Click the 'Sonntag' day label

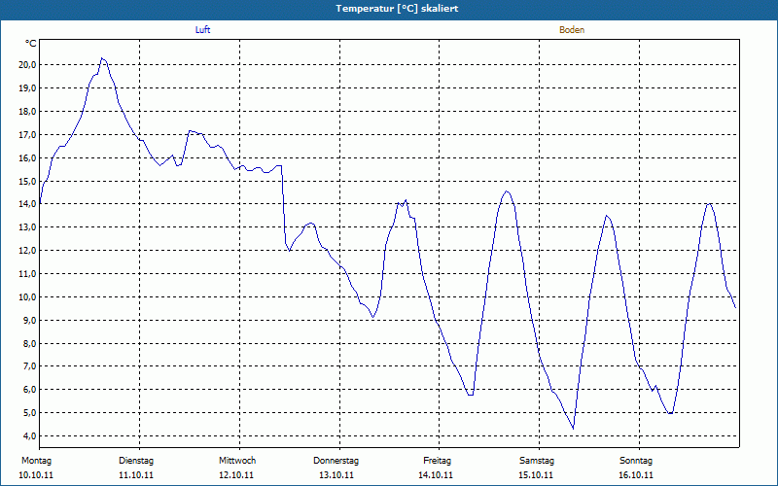click(636, 461)
